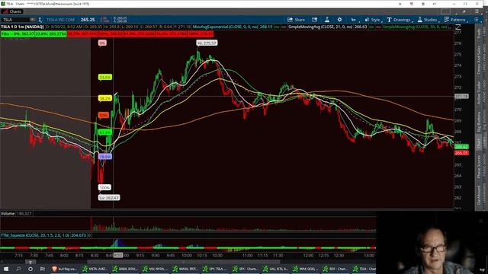Switch to the BABA, BIDU... taskbar window
Screen dimensions: 488x274
(x=125, y=269)
